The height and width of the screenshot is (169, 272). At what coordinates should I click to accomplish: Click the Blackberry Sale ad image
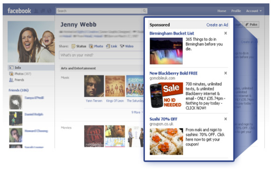click(166, 95)
